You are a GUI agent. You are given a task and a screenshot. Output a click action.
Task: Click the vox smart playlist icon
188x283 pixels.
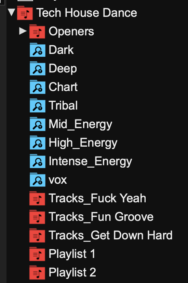tap(38, 180)
